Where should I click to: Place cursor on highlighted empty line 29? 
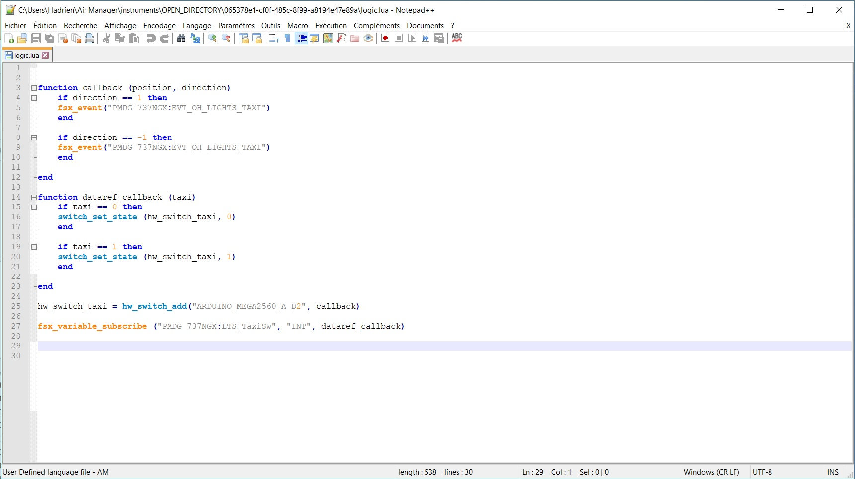click(x=444, y=346)
